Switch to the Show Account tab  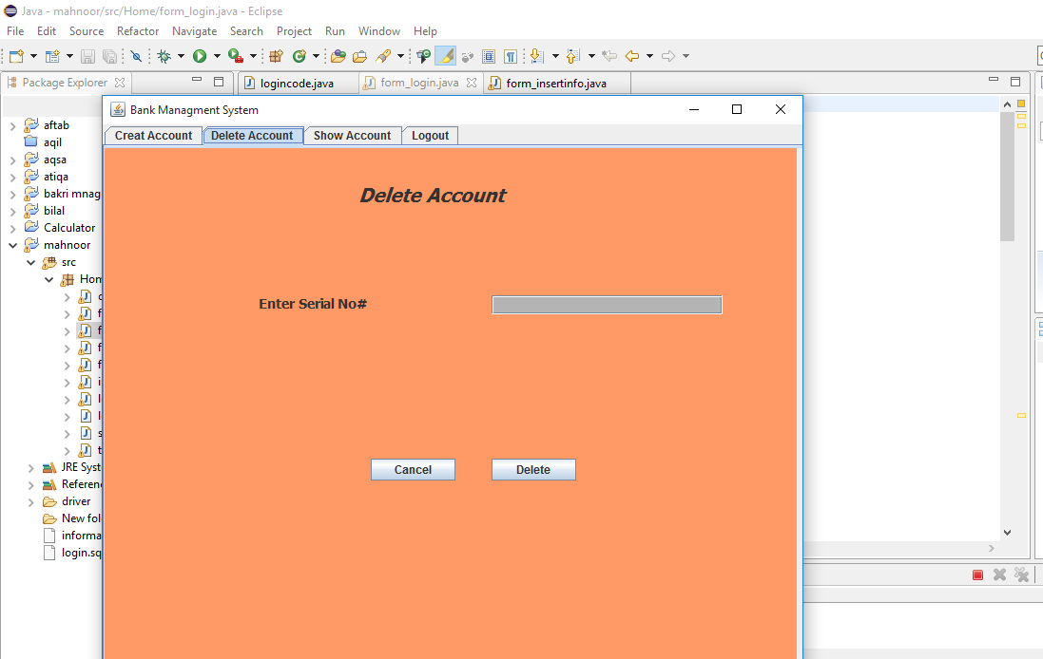[x=352, y=135]
